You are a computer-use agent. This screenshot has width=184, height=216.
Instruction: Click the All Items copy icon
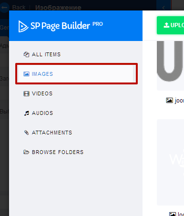(x=26, y=54)
